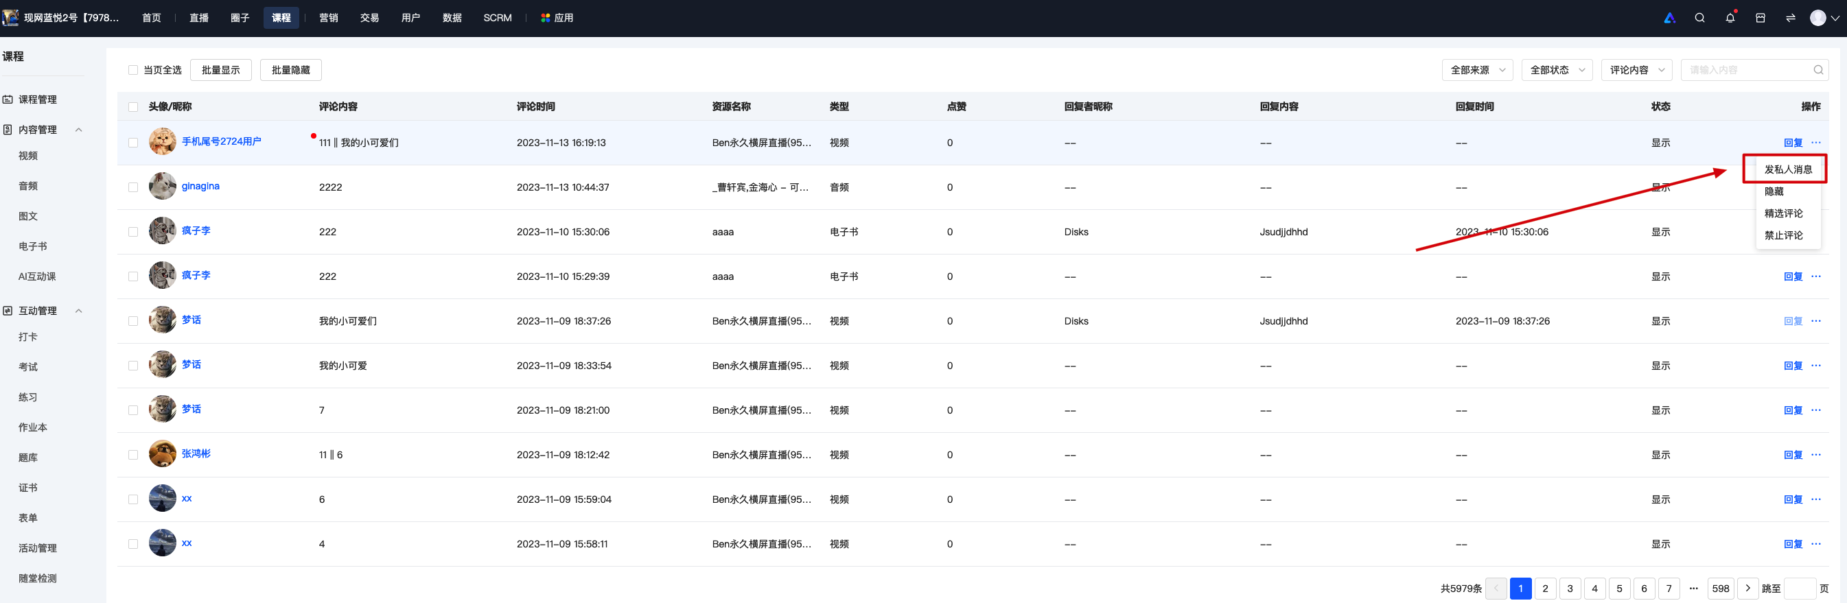The image size is (1847, 603).
Task: Open notifications bell icon
Action: coord(1730,18)
